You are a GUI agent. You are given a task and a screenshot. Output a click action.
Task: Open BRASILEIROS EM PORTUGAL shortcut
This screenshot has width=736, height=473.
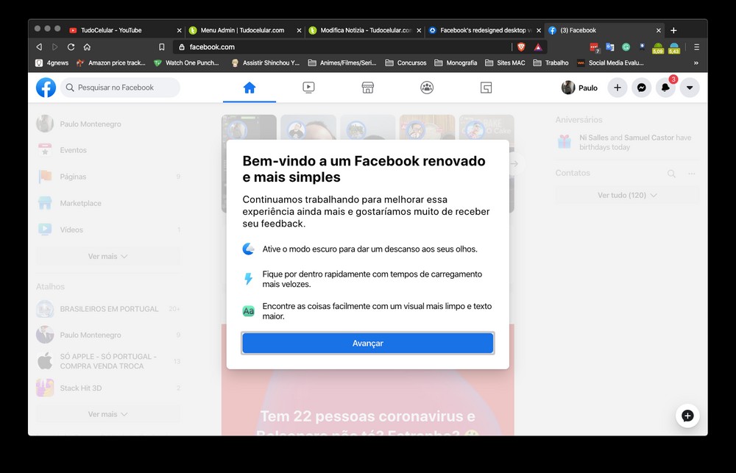[107, 309]
